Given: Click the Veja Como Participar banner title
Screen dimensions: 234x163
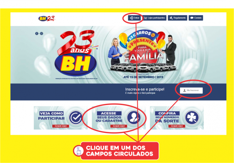Looking at the screenshot, I should coord(51,116).
